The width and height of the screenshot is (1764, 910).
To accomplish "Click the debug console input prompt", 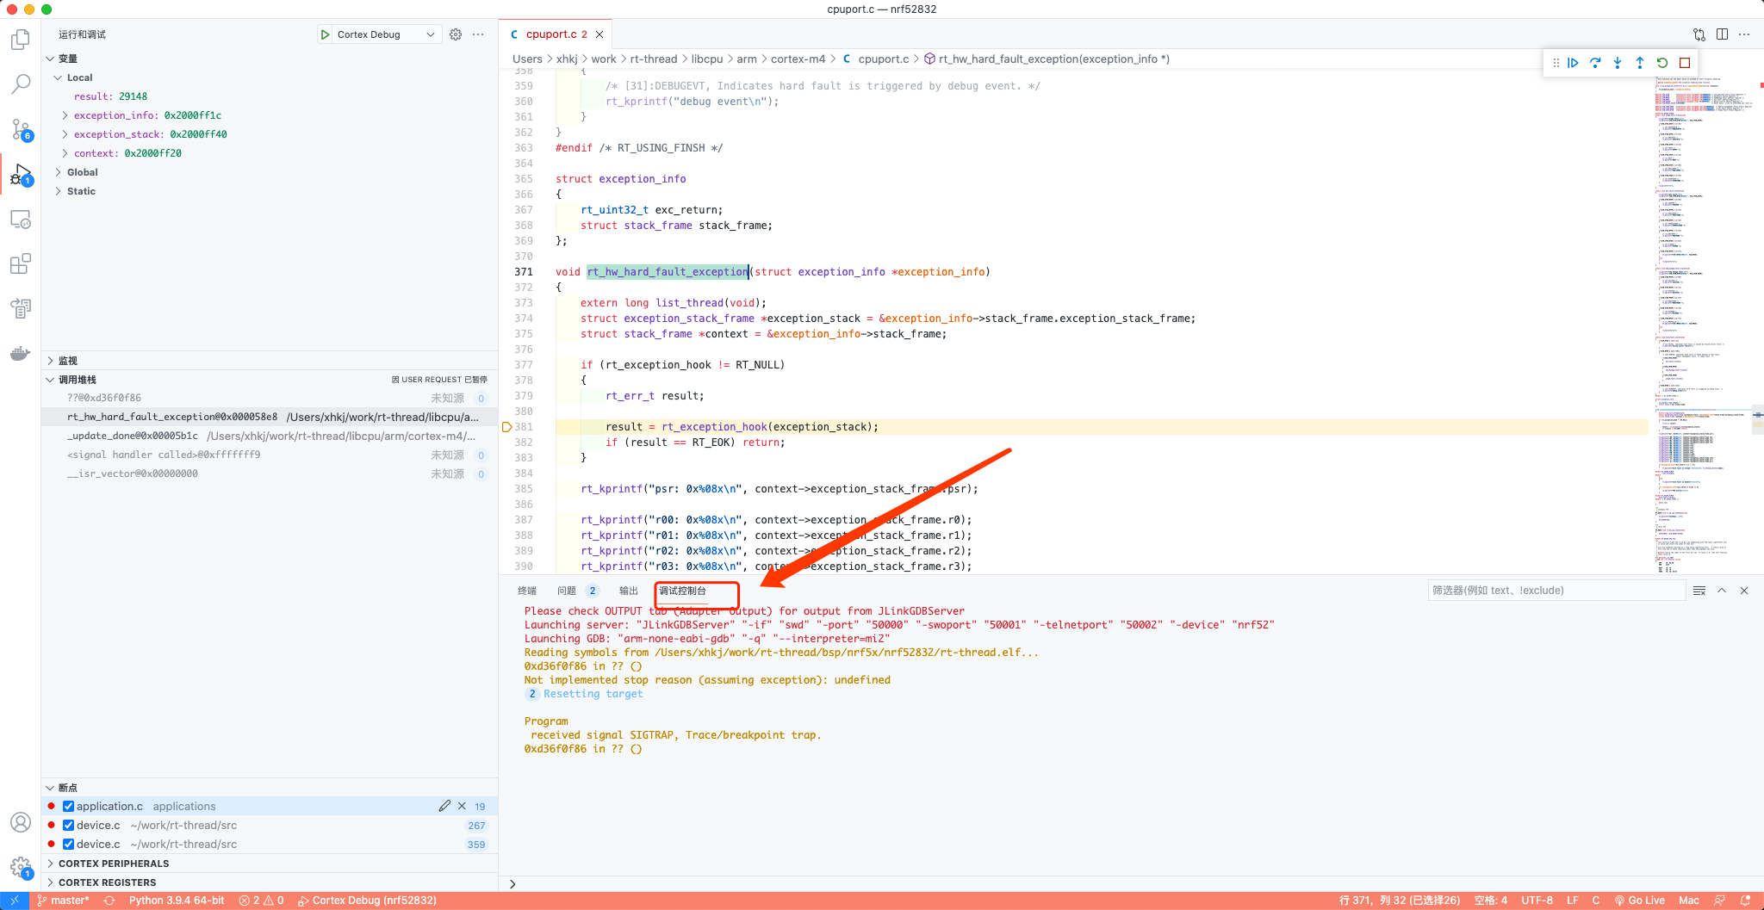I will (x=1133, y=883).
